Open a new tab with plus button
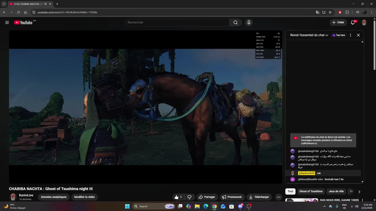This screenshot has height=211, width=376. (57, 4)
